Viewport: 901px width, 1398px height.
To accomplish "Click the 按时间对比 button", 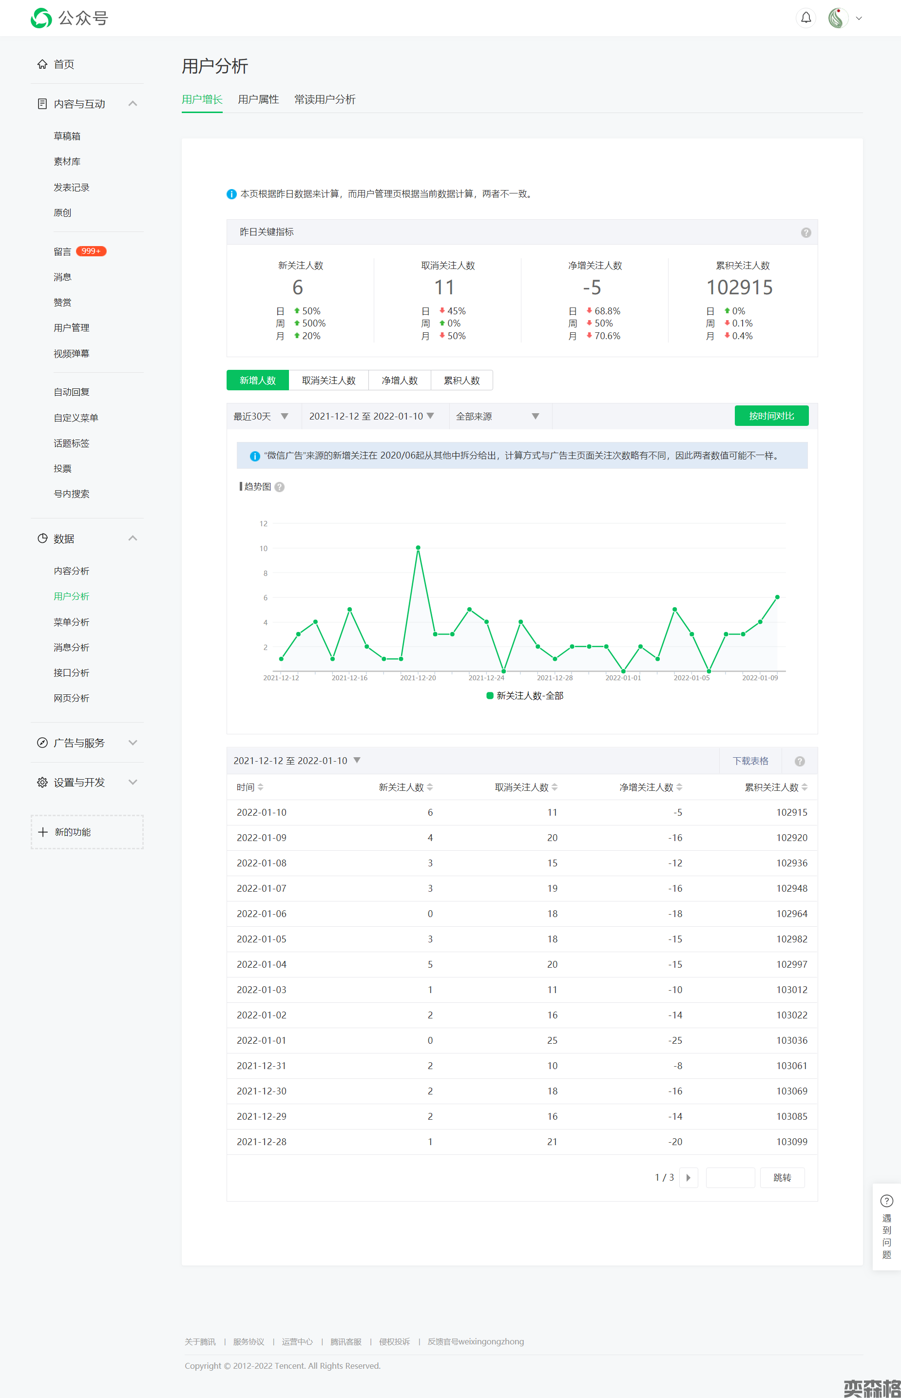I will tap(771, 416).
